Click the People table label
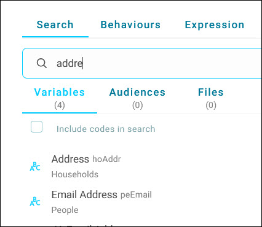 [x=65, y=210]
